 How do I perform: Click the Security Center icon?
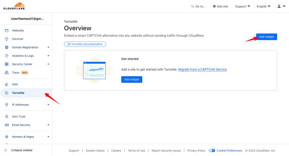pyautogui.click(x=7, y=64)
